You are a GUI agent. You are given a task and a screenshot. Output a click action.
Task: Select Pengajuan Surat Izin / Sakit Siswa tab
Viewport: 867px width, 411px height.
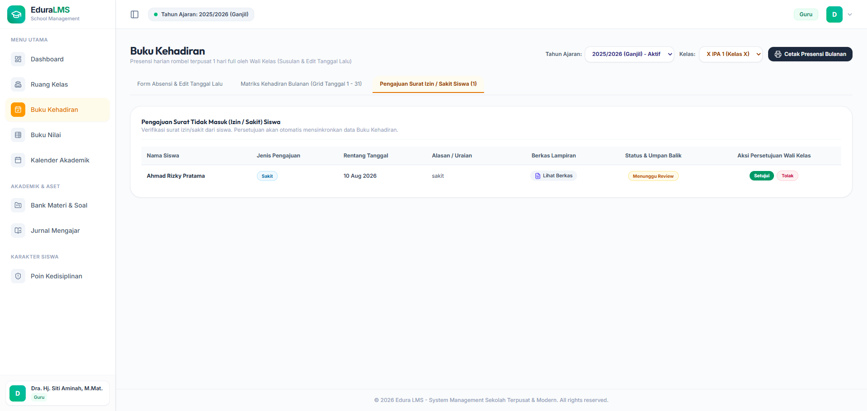click(428, 84)
